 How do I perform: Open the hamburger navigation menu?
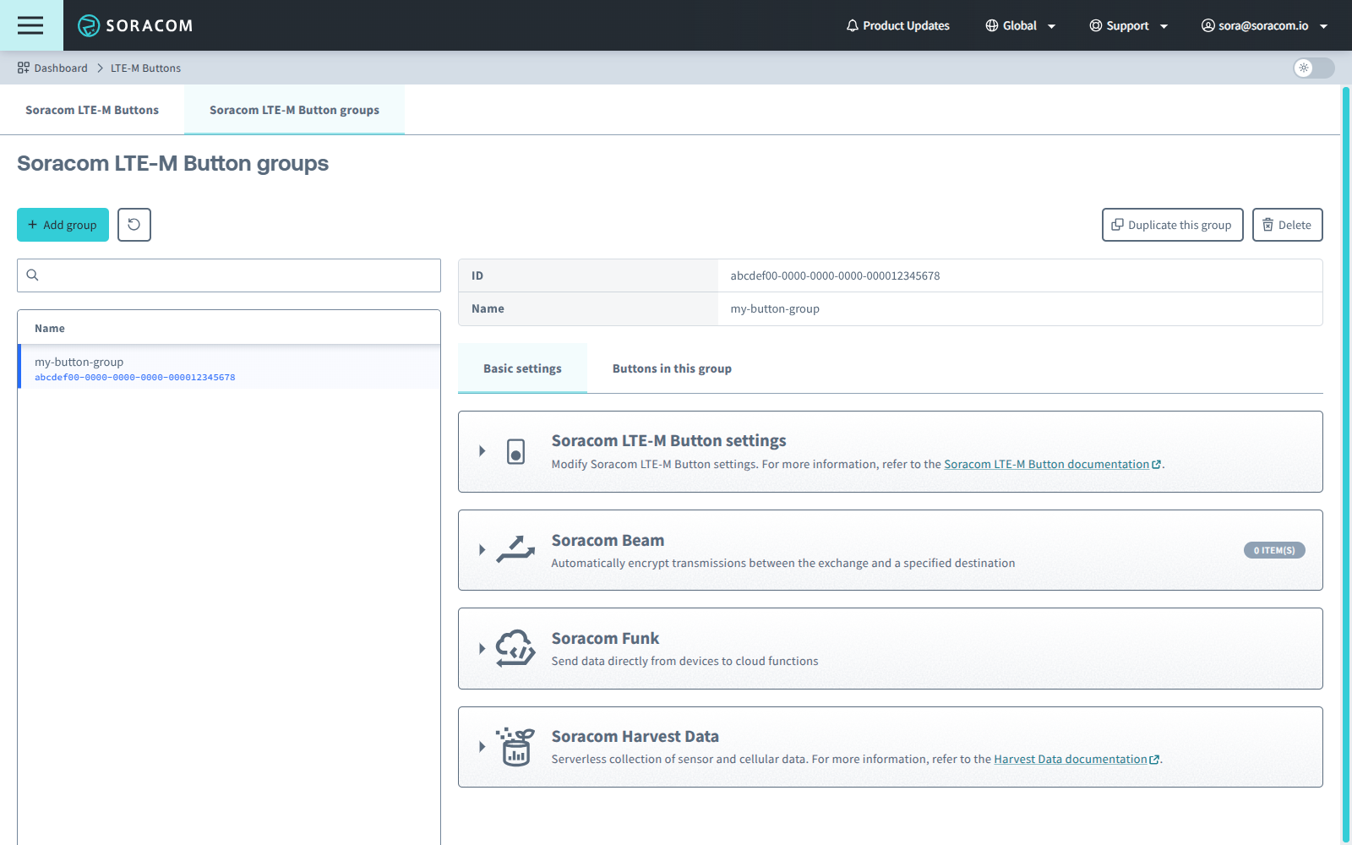tap(30, 25)
